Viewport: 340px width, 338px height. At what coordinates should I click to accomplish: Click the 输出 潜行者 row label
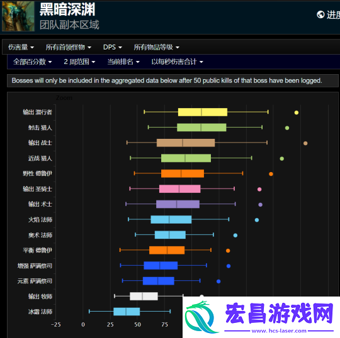(x=38, y=112)
